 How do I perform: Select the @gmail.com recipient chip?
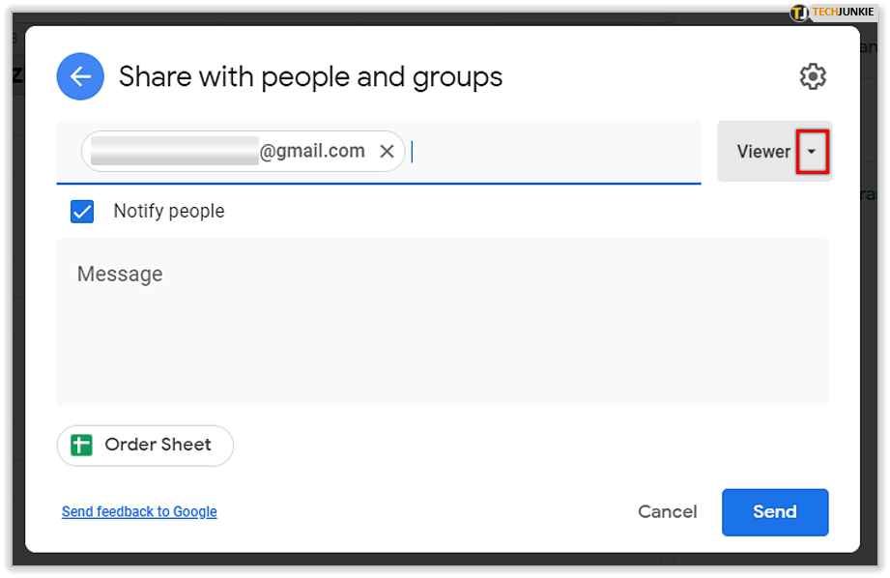(312, 151)
